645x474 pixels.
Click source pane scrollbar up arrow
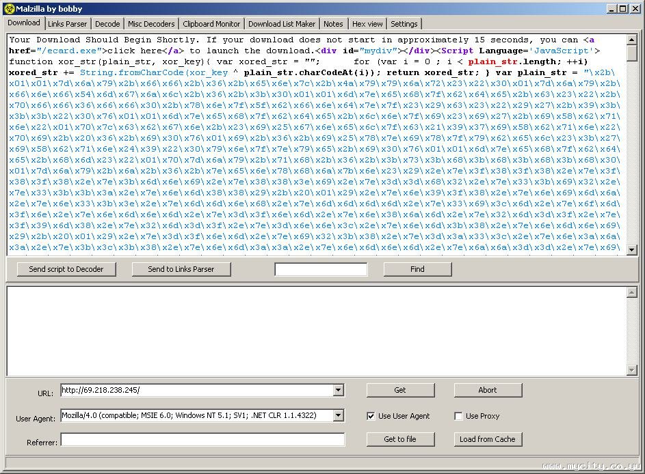(x=632, y=40)
